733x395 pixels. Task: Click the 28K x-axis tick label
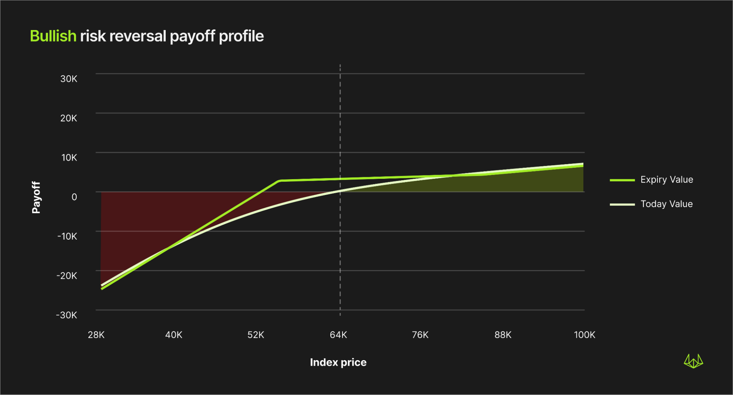pyautogui.click(x=96, y=335)
